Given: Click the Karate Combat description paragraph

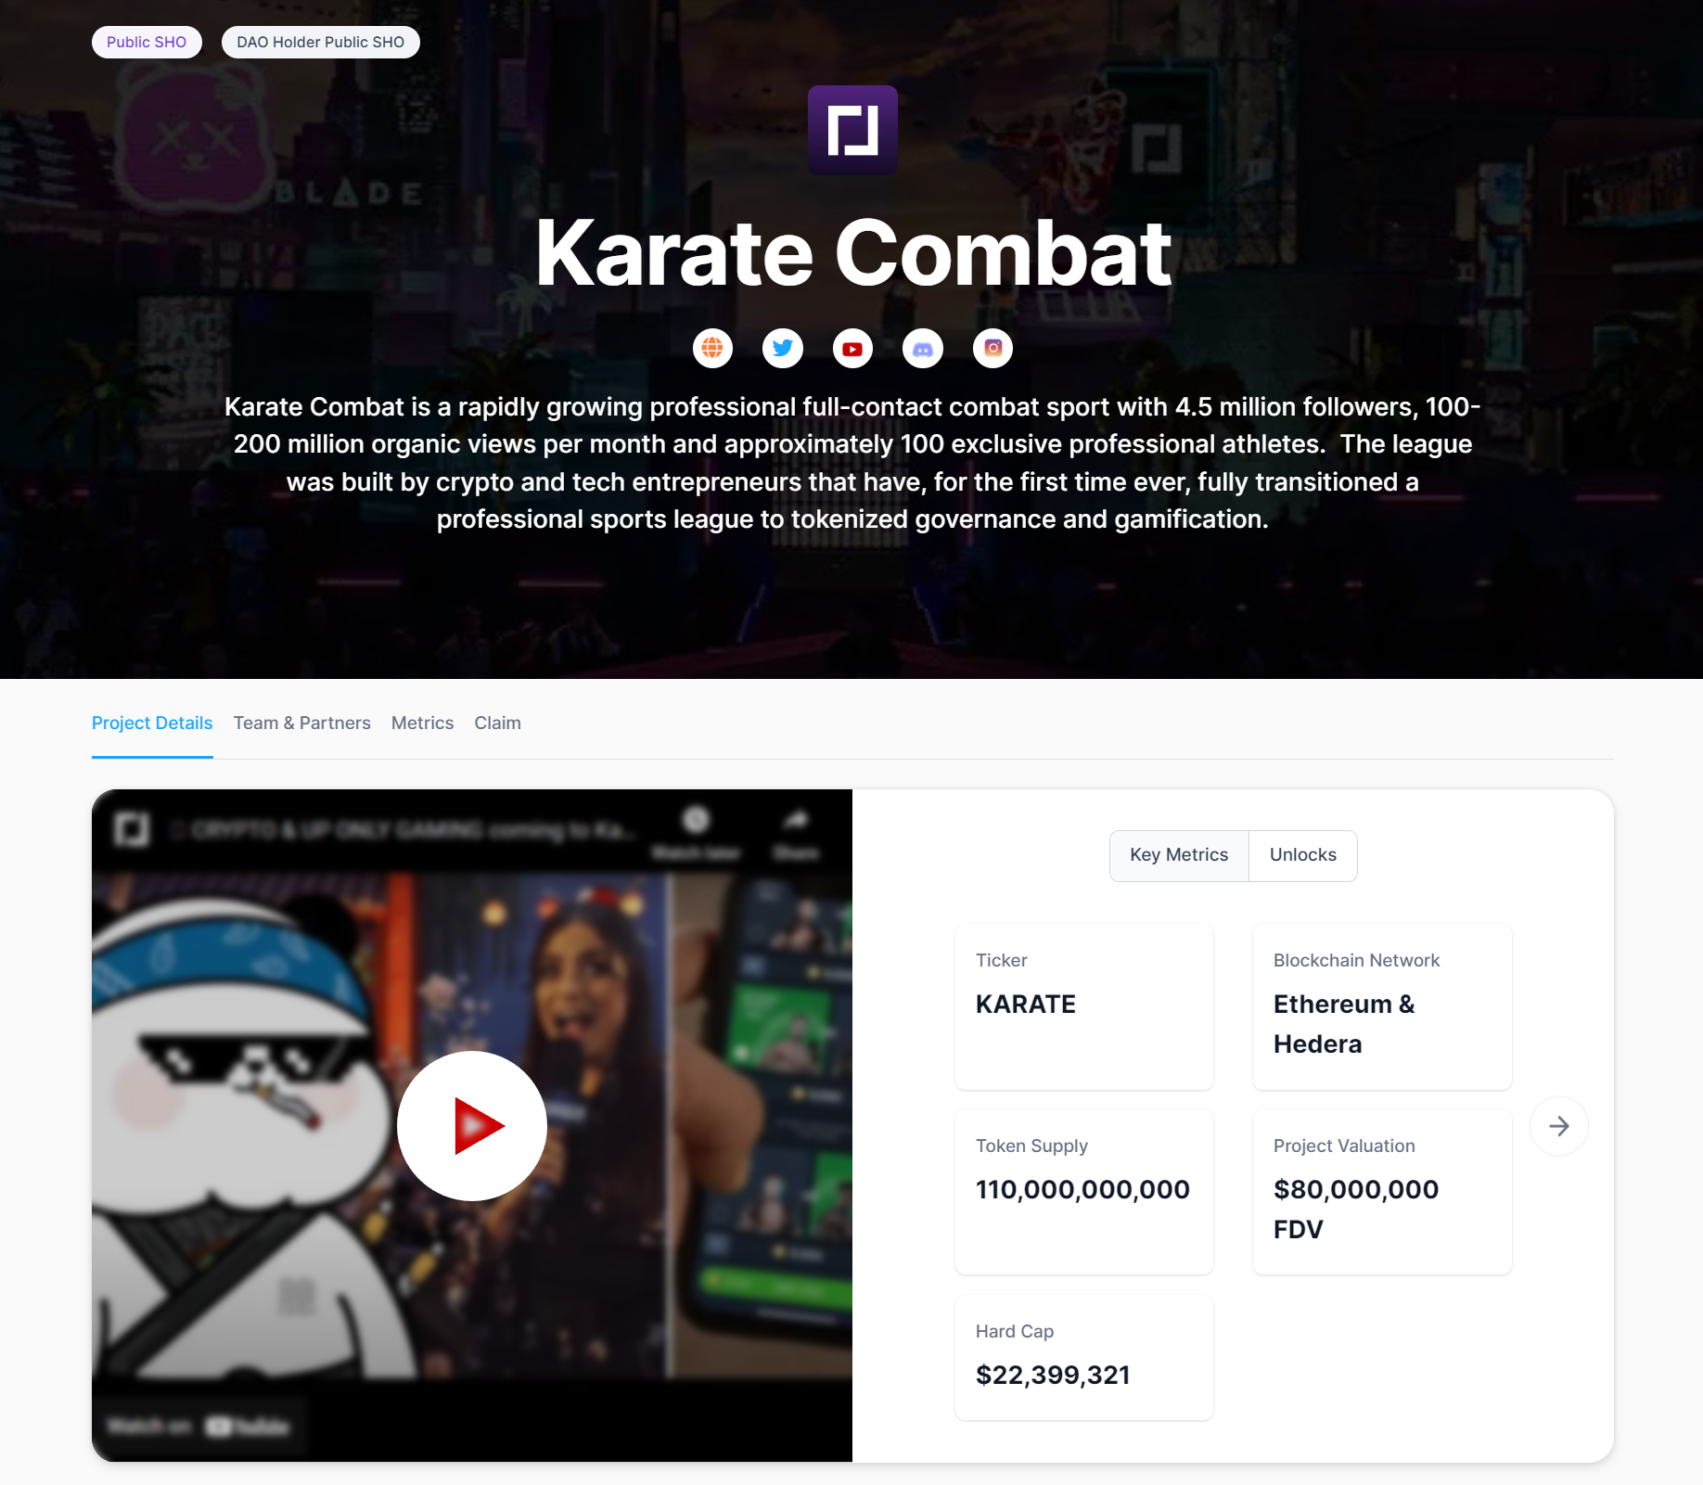Looking at the screenshot, I should (x=852, y=463).
